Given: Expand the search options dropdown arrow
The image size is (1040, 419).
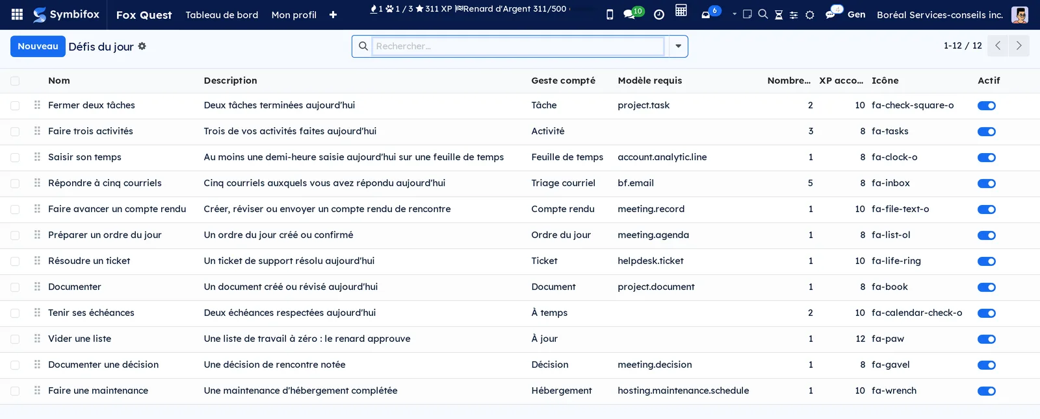Looking at the screenshot, I should (678, 46).
